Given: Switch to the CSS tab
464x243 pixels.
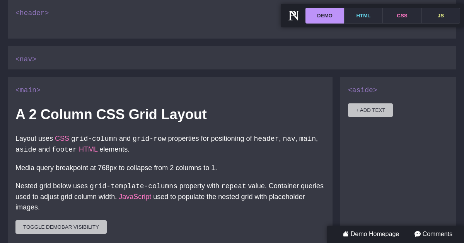Looking at the screenshot, I should (x=402, y=15).
